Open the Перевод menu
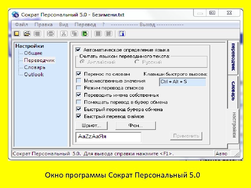 pos(85,25)
